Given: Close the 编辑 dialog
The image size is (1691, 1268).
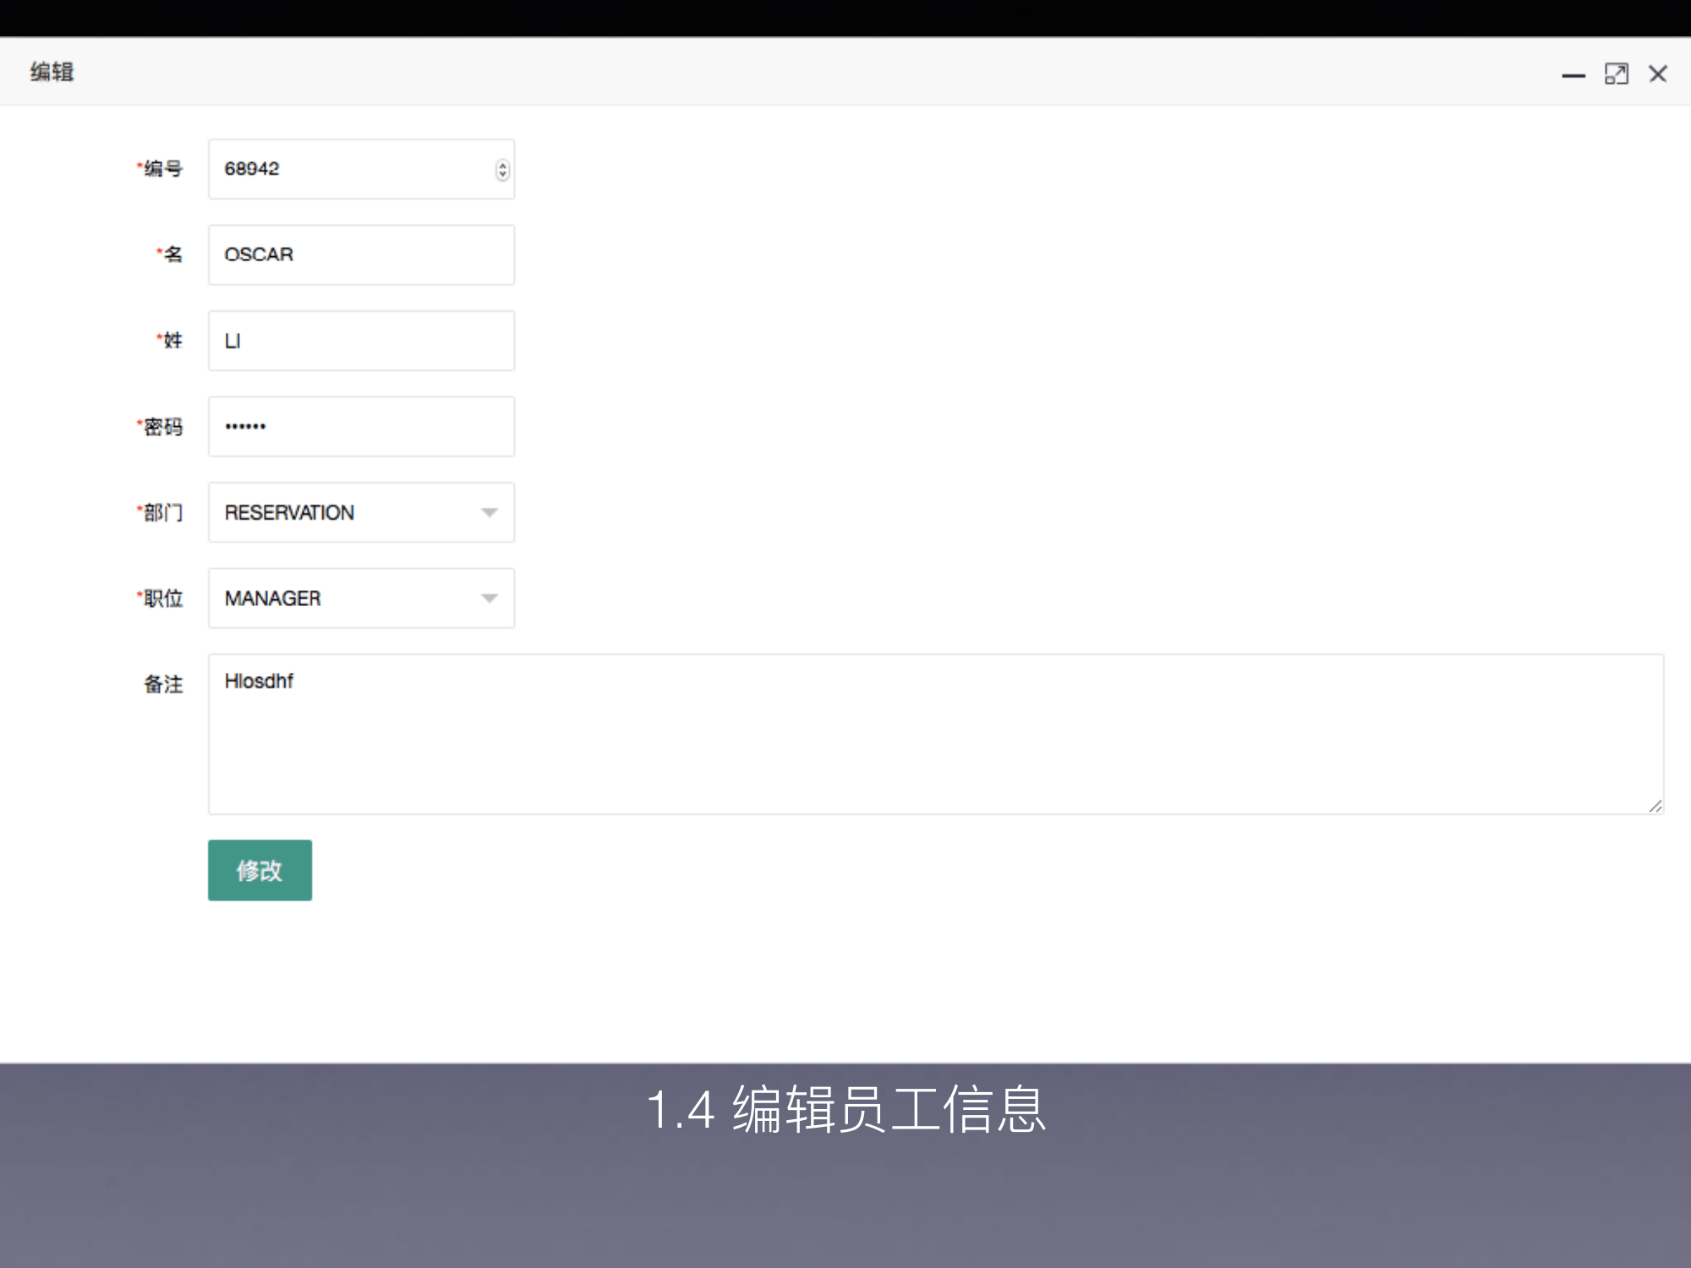Looking at the screenshot, I should 1658,74.
